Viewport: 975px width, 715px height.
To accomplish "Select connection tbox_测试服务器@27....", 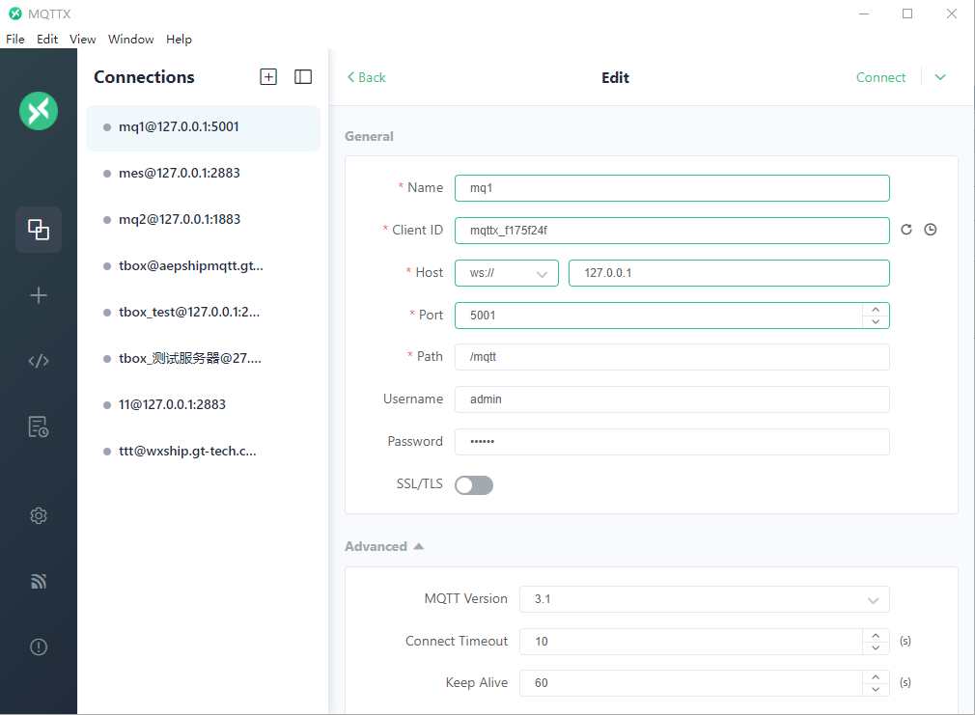I will point(203,359).
